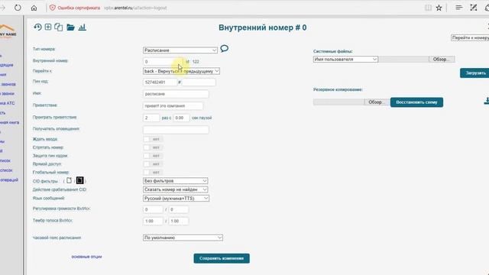Click the company logo in sidebar

tap(8, 31)
